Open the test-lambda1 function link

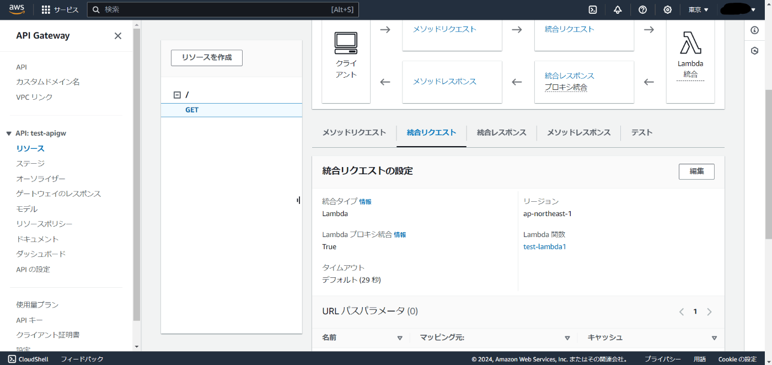[x=545, y=247]
